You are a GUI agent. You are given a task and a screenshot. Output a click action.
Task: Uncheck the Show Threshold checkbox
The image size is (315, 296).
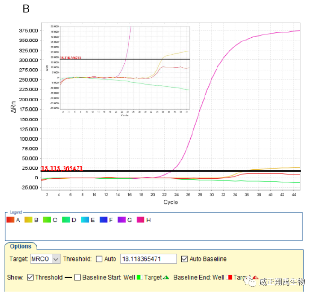click(x=30, y=278)
